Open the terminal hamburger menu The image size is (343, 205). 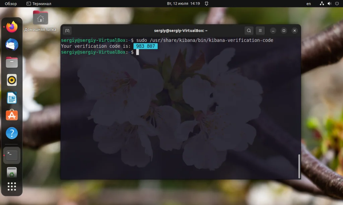tap(260, 30)
